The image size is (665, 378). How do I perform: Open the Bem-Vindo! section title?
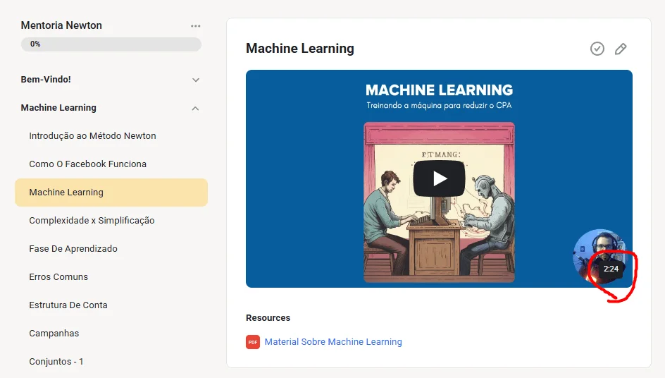46,80
